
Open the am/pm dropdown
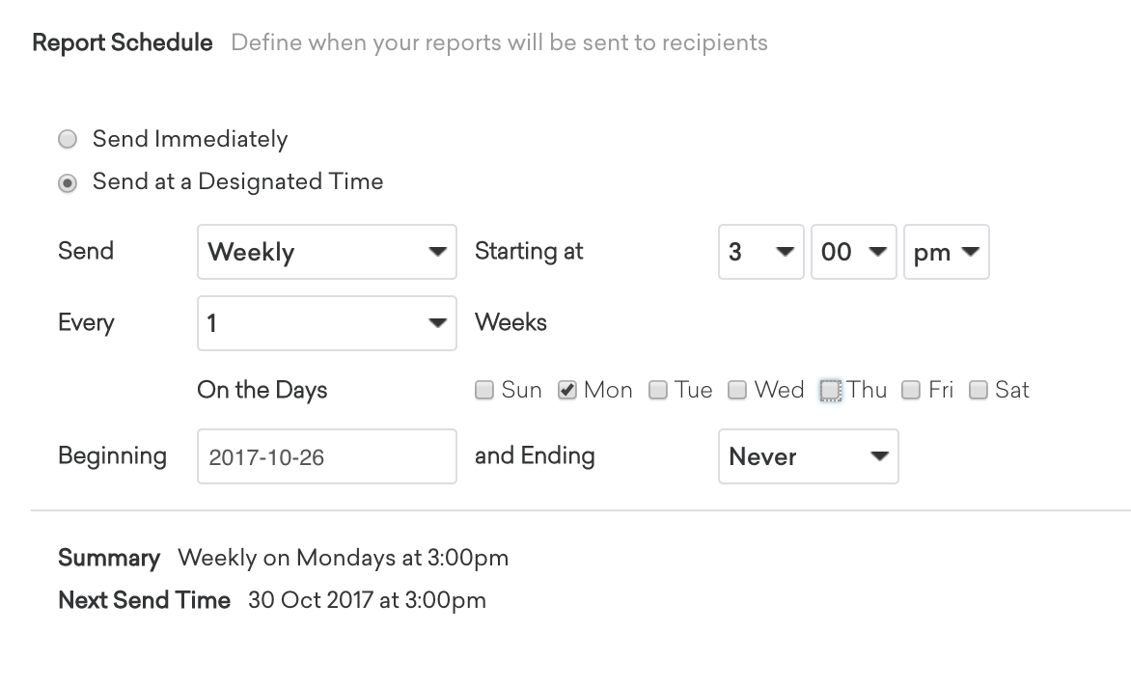pyautogui.click(x=946, y=252)
